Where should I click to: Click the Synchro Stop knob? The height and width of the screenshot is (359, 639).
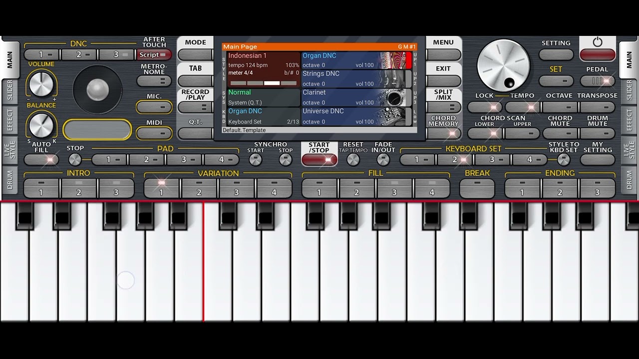click(285, 160)
